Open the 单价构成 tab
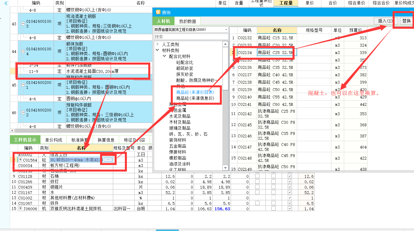The height and width of the screenshot is (231, 414). click(x=53, y=140)
